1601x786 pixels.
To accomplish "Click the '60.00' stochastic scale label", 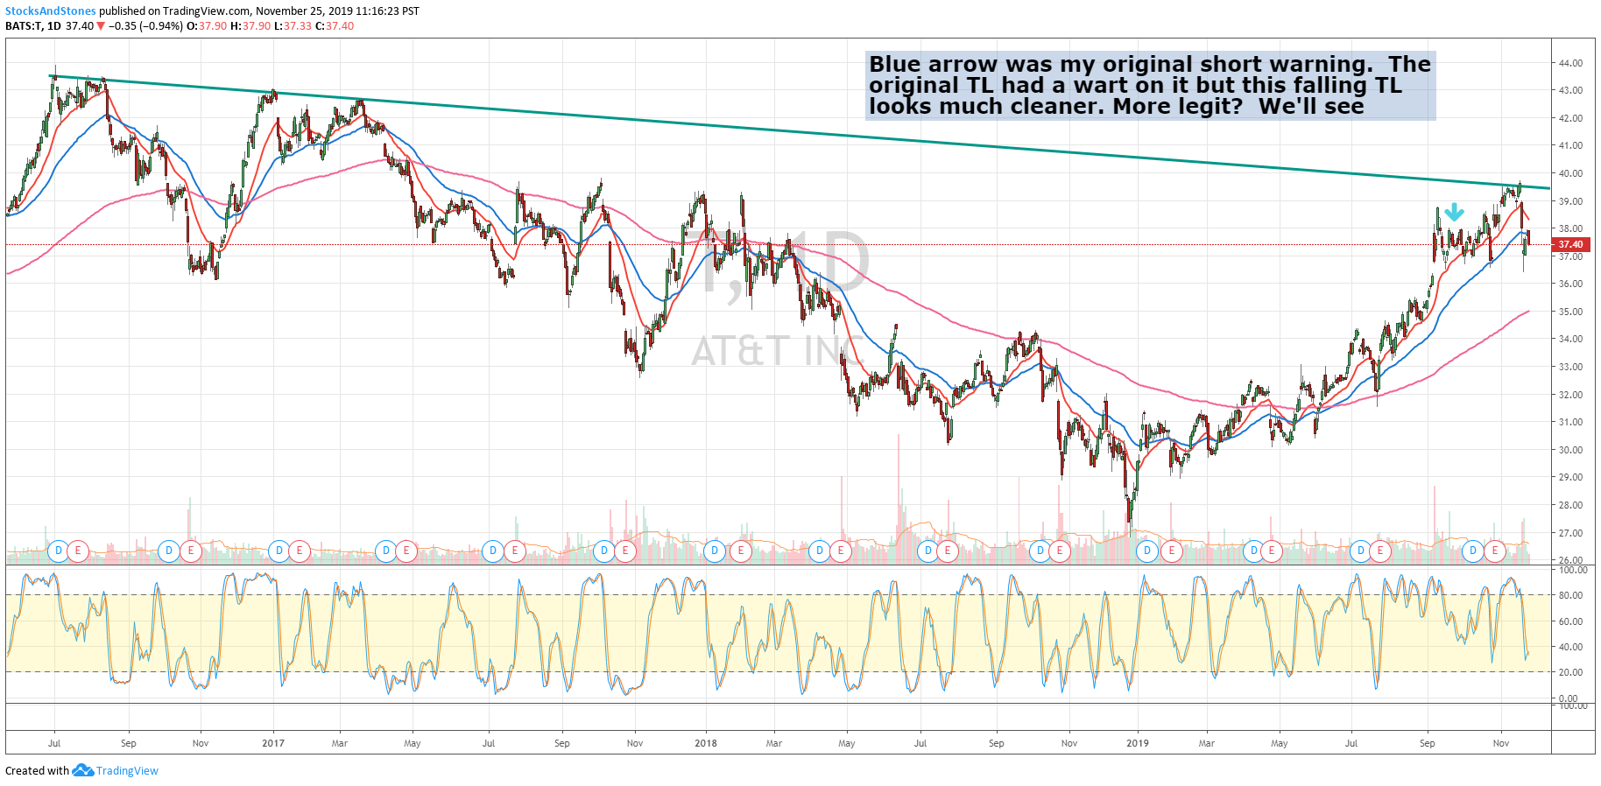I will (1570, 621).
